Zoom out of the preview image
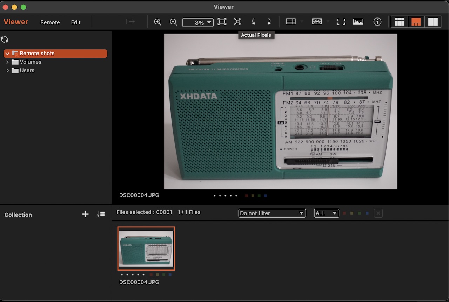The height and width of the screenshot is (302, 449). [x=173, y=22]
